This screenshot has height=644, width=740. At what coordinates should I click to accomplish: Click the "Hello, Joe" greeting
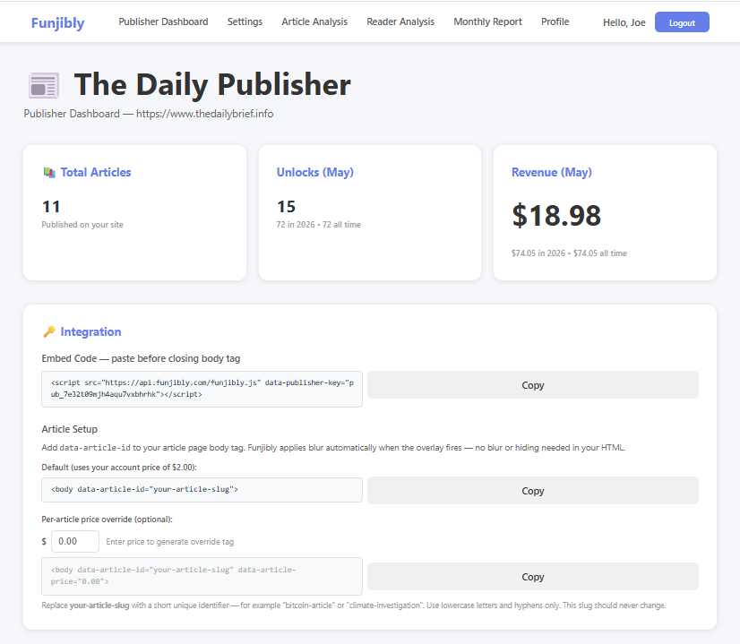[624, 22]
